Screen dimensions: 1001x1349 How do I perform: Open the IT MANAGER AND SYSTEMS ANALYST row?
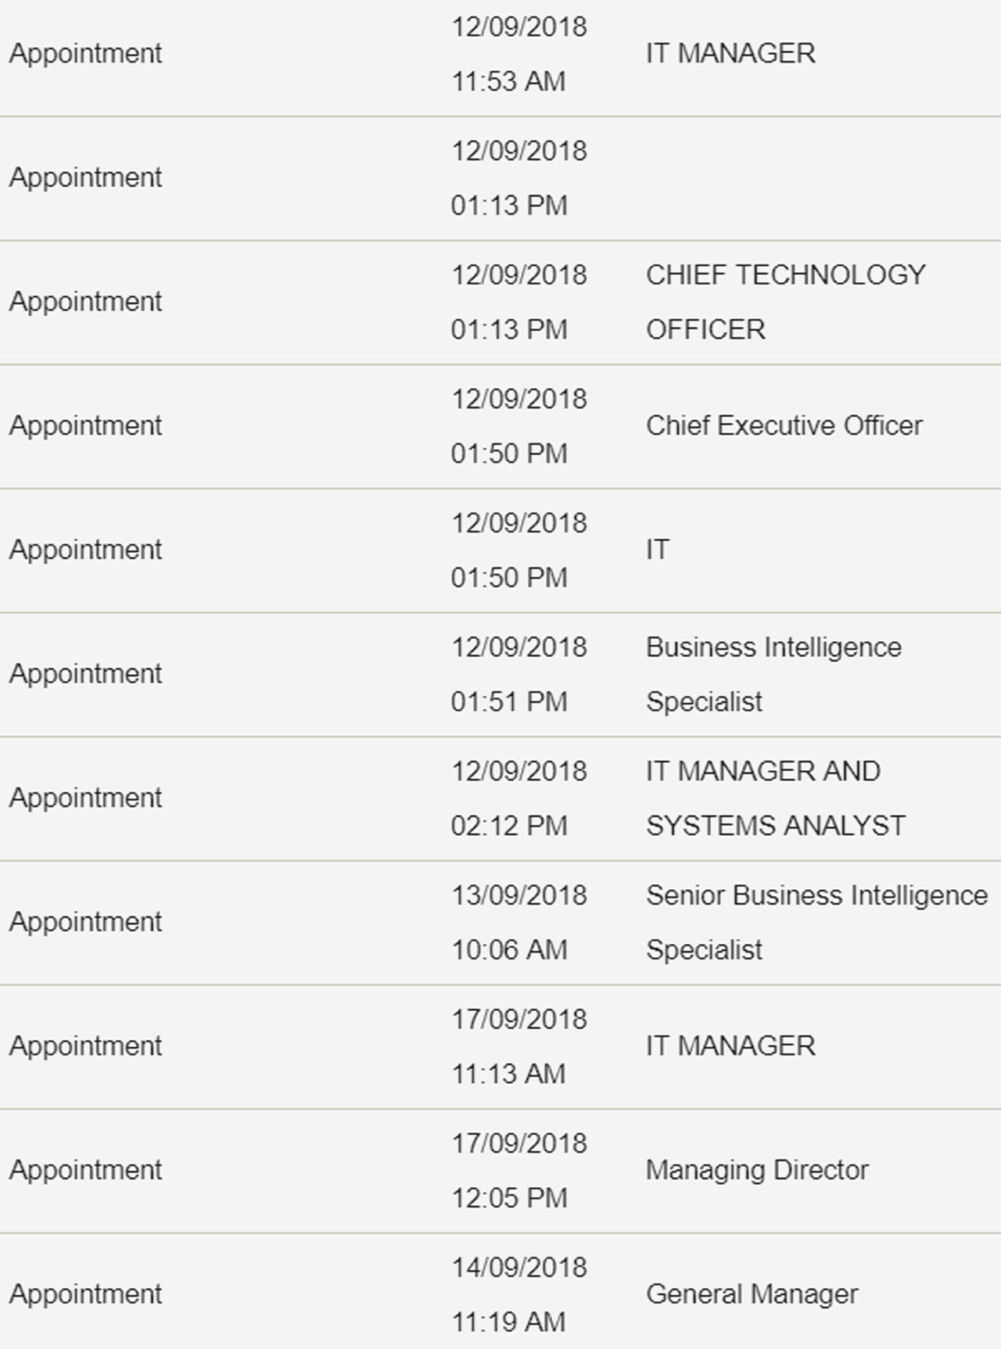coord(500,799)
